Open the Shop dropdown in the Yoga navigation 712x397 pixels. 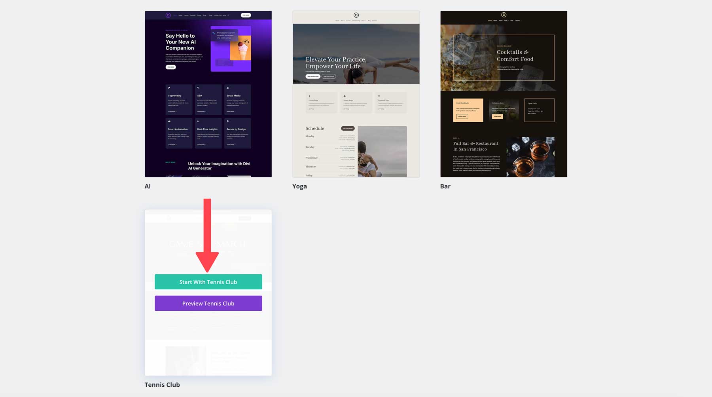coord(364,21)
